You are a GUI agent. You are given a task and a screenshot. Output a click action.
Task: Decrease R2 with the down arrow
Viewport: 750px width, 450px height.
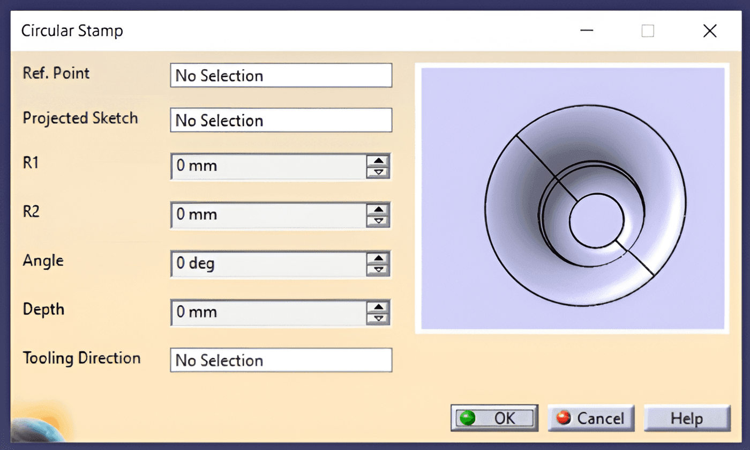tap(379, 221)
